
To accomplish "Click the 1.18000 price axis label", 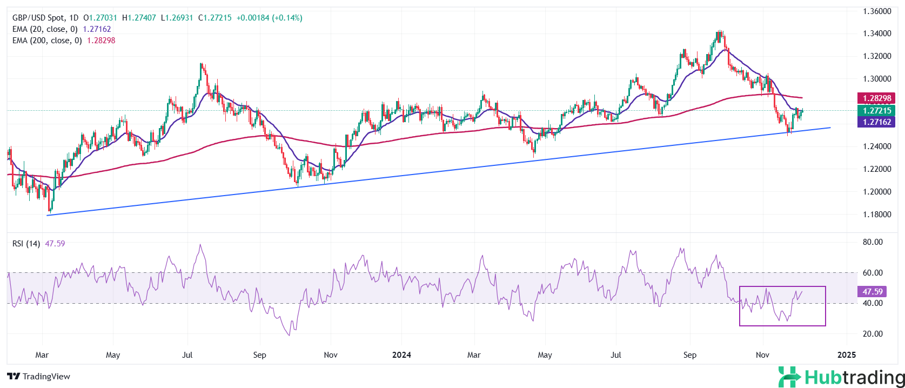I will (x=876, y=215).
